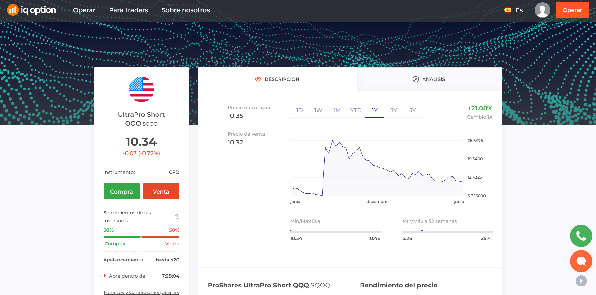Select the 5Y chart range

412,110
